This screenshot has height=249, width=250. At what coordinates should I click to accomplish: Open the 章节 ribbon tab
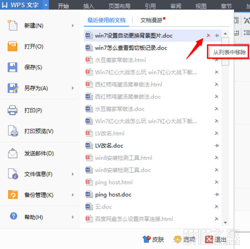226,6
